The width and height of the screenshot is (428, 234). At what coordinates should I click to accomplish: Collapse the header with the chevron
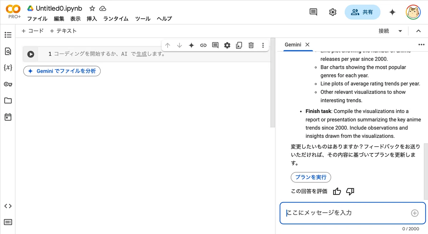pyautogui.click(x=419, y=31)
